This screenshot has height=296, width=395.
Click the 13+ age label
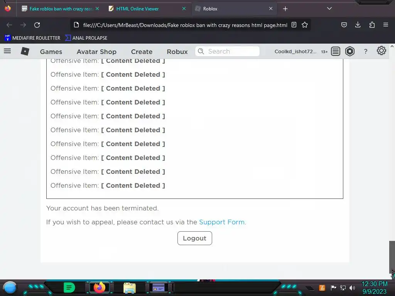coord(324,52)
